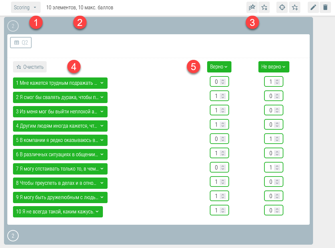The image size is (335, 248).
Task: Click Не верно score field for row 10
Action: pos(274,210)
